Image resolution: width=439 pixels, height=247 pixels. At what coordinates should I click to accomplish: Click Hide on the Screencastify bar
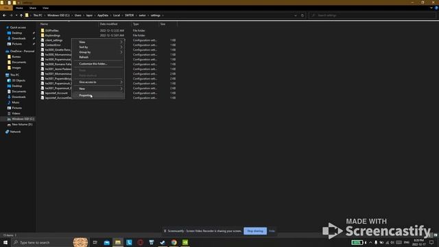coord(272,231)
